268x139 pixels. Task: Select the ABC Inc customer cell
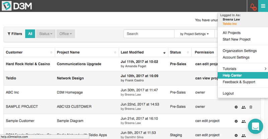coord(12,92)
